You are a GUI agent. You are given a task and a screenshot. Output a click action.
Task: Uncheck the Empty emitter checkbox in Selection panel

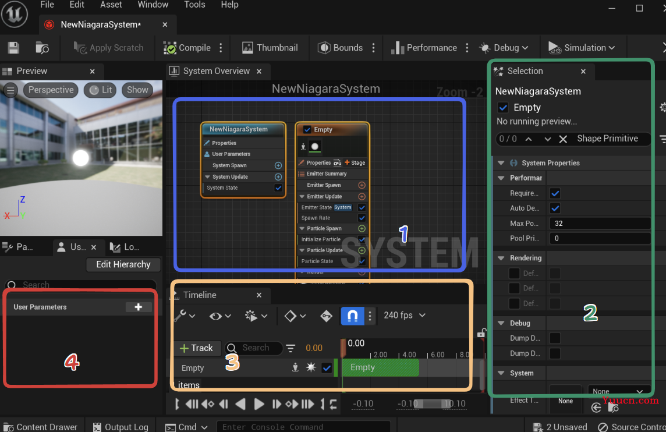click(x=503, y=108)
